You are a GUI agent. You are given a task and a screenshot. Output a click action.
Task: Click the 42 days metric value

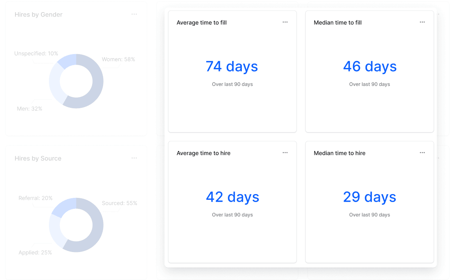(x=232, y=197)
